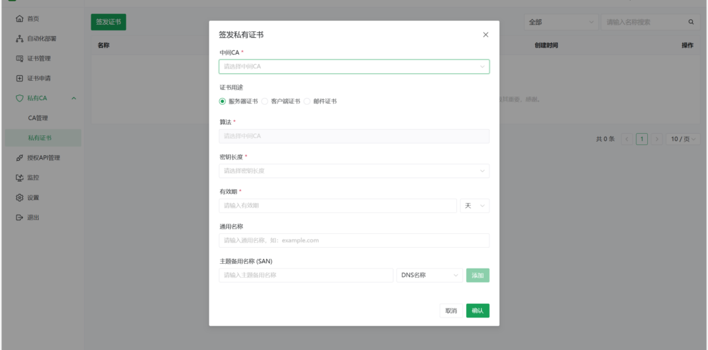This screenshot has height=350, width=708.
Task: Click the disabled 算法 field
Action: (354, 136)
